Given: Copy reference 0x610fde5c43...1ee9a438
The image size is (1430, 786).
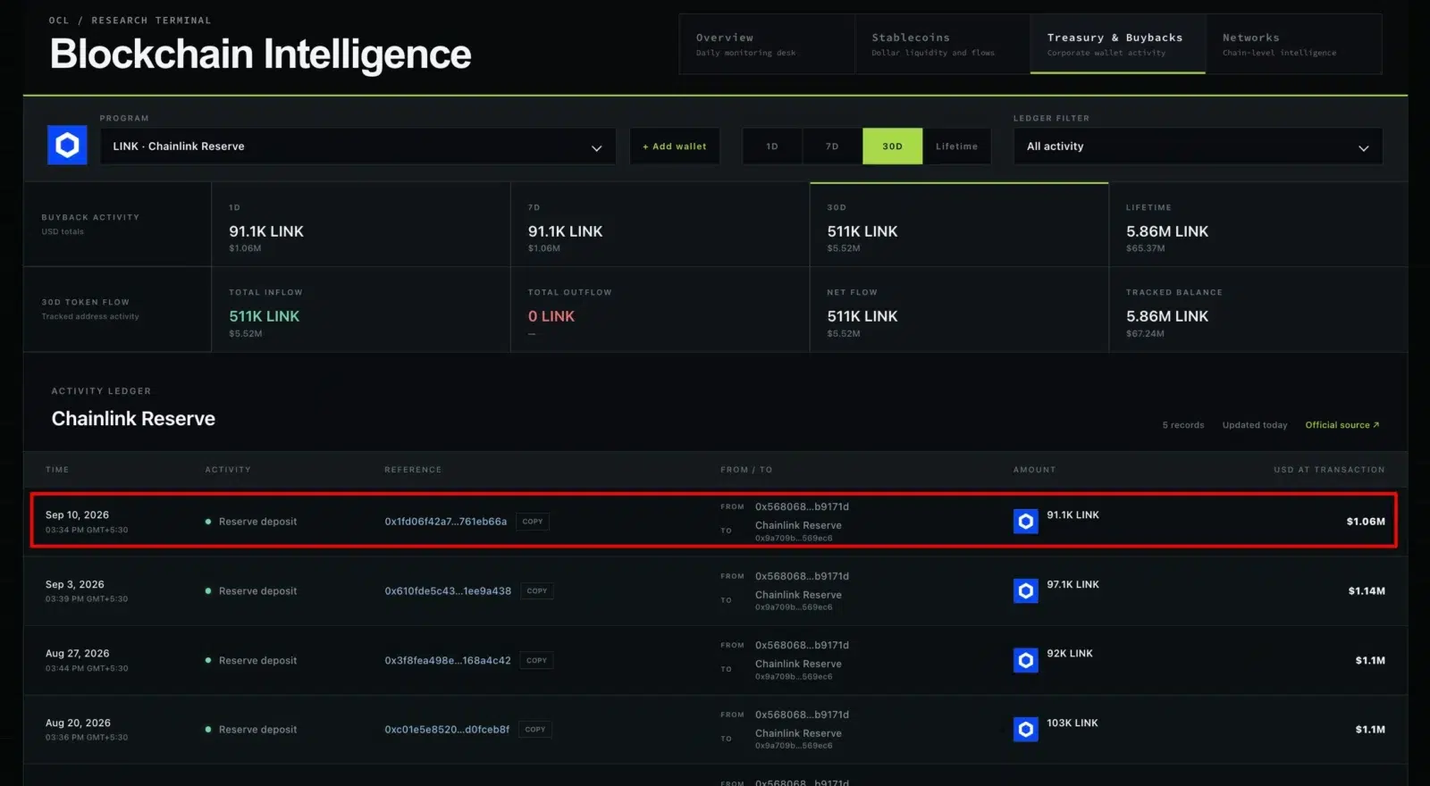Looking at the screenshot, I should pyautogui.click(x=537, y=590).
